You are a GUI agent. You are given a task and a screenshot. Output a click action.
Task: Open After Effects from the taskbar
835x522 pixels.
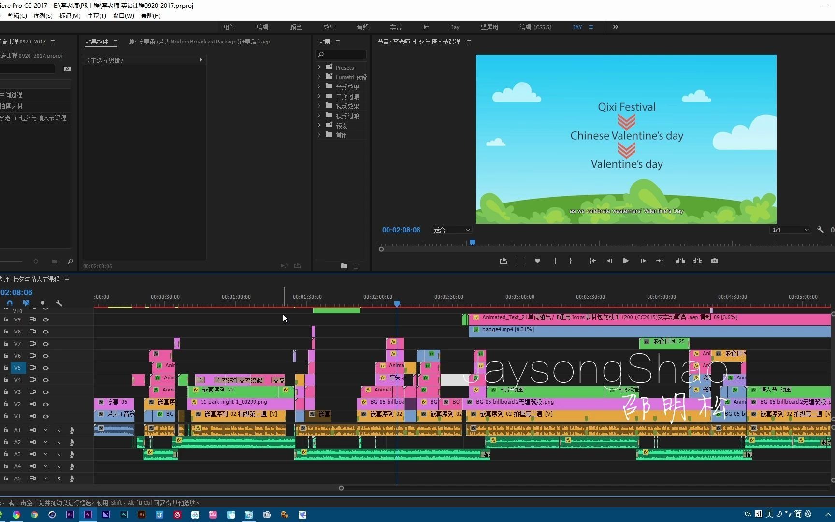click(x=70, y=515)
